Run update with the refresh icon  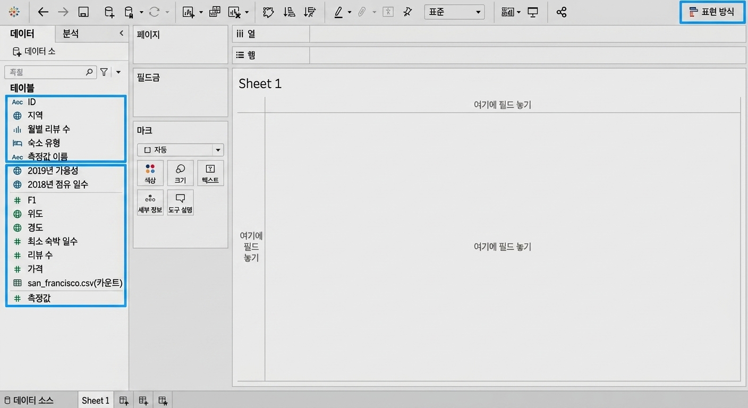pyautogui.click(x=155, y=12)
